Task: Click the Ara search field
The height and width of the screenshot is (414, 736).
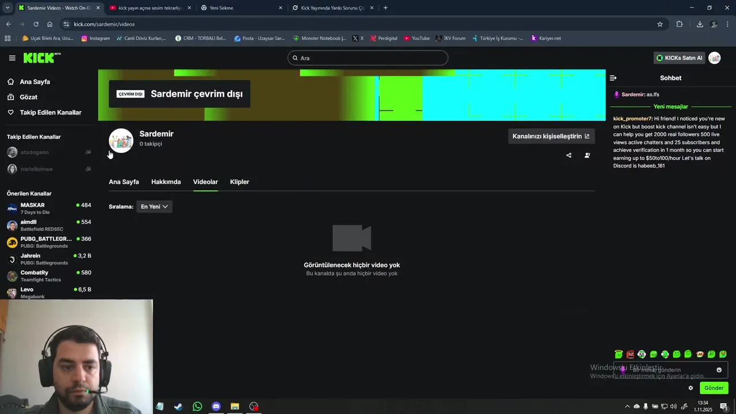Action: (368, 58)
